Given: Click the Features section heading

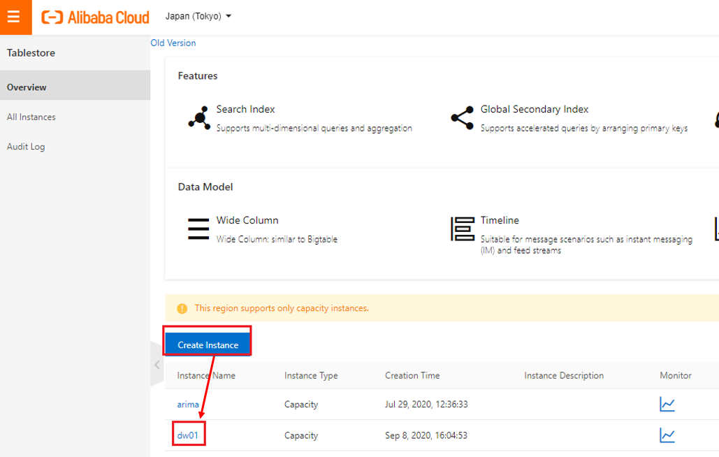Looking at the screenshot, I should [198, 75].
